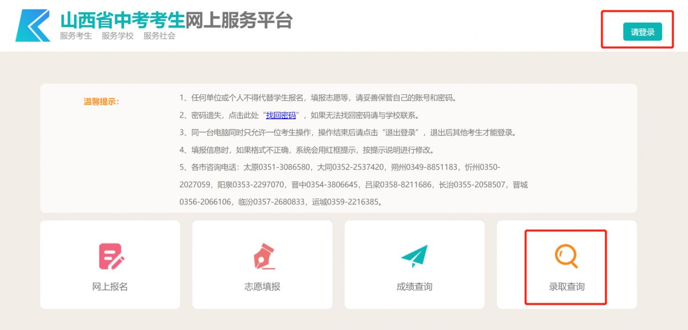688x330 pixels.
Task: Click the 请登录 login button
Action: 642,32
